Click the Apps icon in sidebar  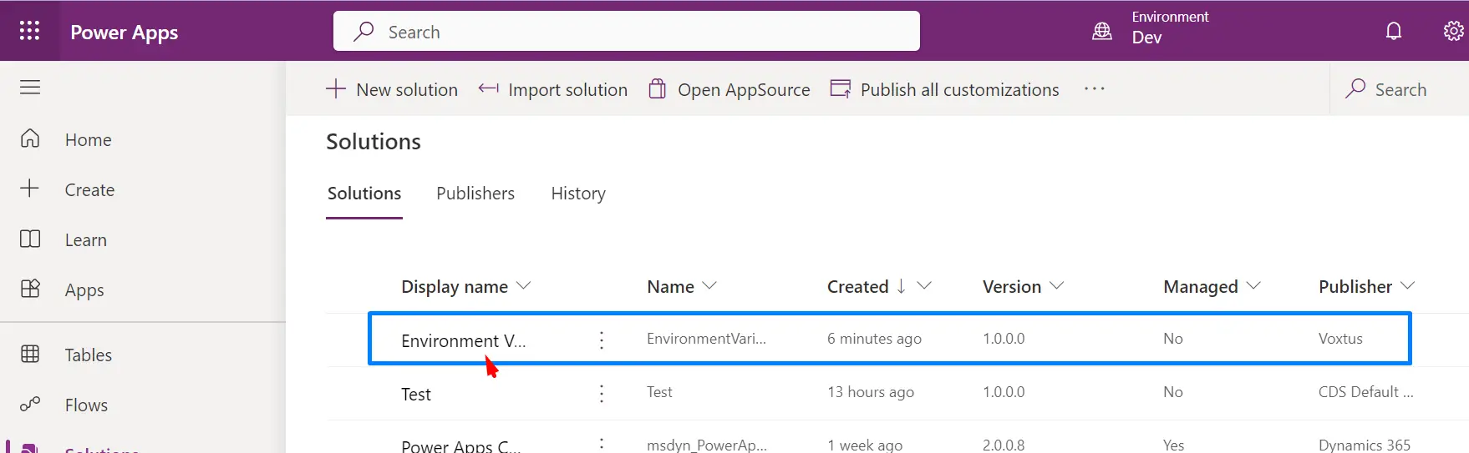point(30,289)
